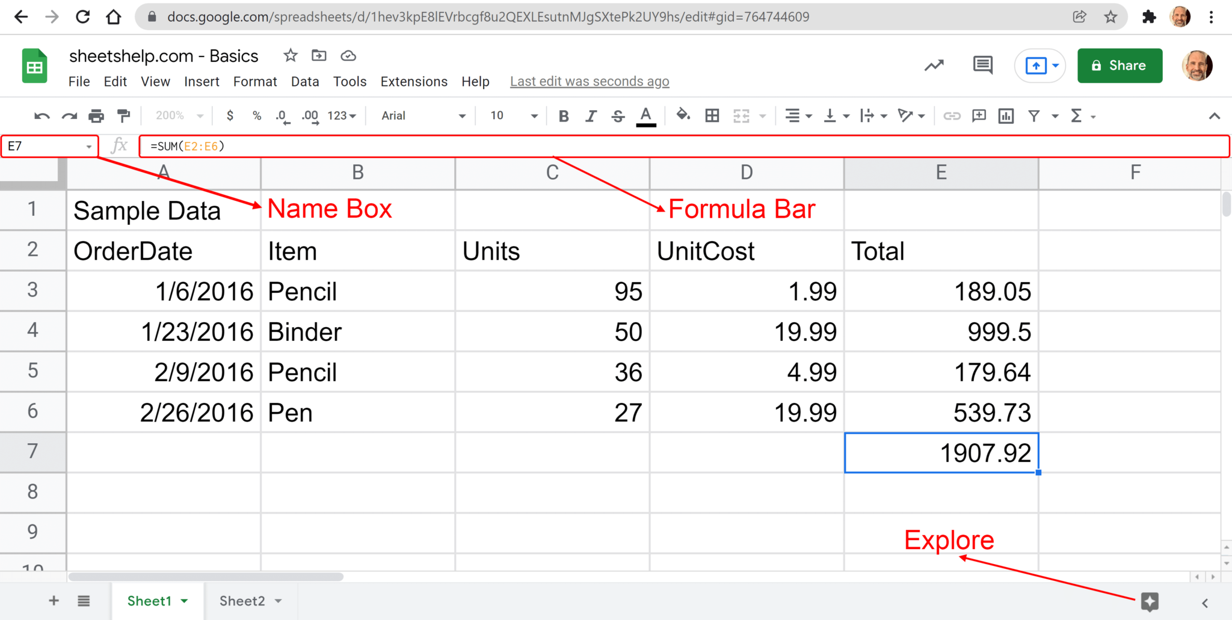The width and height of the screenshot is (1232, 620).
Task: Select the Fill color tool
Action: point(683,115)
